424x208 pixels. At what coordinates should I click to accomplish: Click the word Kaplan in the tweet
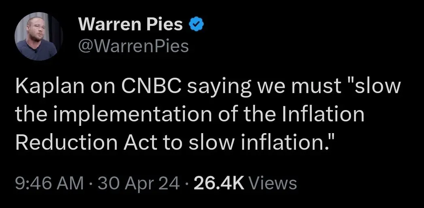coord(45,88)
